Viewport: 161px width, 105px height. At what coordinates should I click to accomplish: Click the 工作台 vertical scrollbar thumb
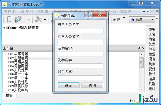(141, 62)
